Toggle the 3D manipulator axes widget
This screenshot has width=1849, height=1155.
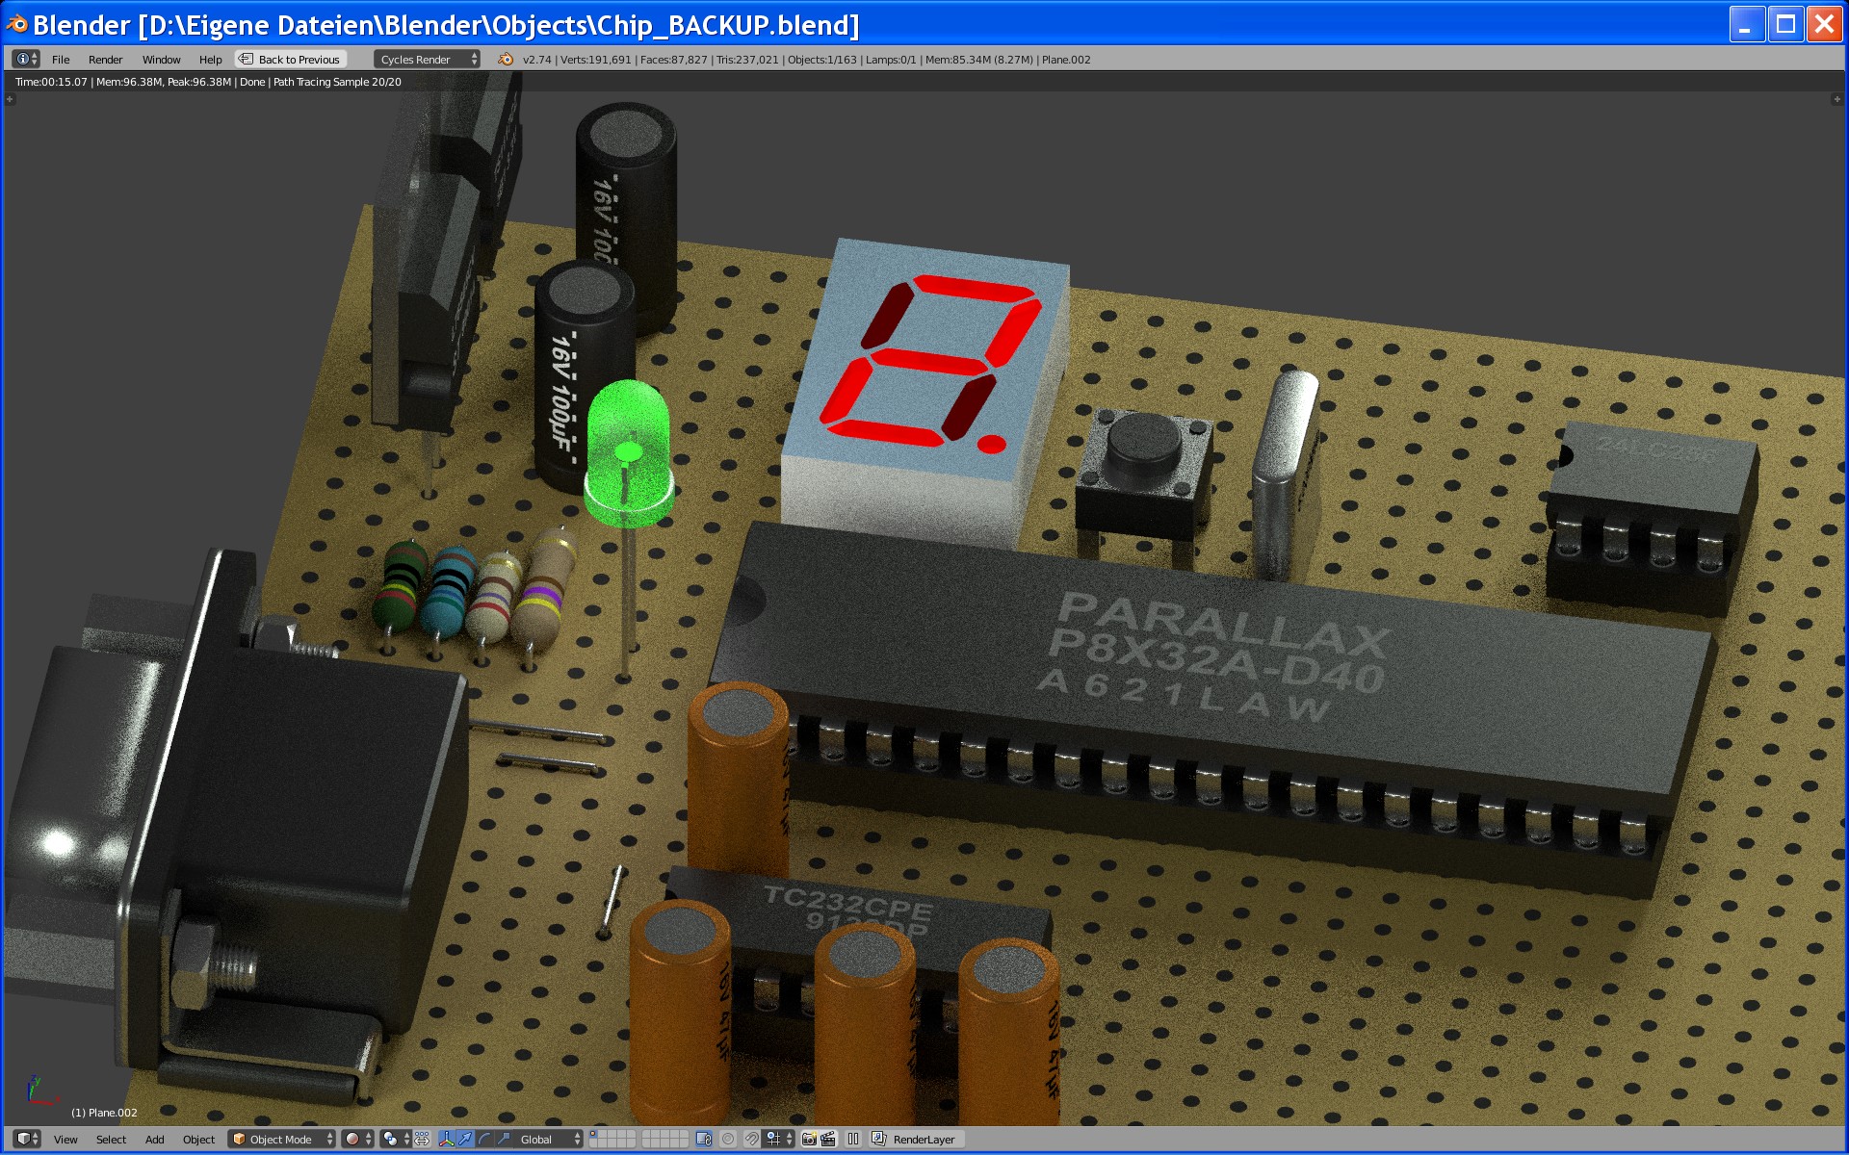pos(447,1139)
